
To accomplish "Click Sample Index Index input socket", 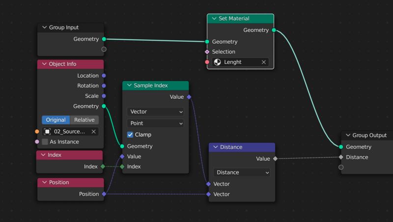I will pyautogui.click(x=122, y=166).
